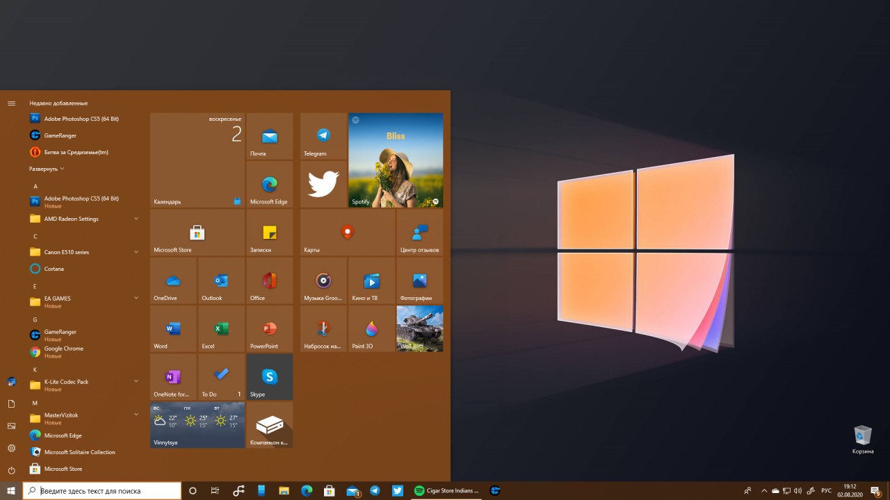Open the Записки sticky notes tile

(x=269, y=233)
